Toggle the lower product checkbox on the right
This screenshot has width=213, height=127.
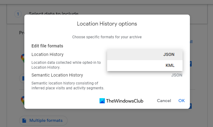(x=190, y=106)
